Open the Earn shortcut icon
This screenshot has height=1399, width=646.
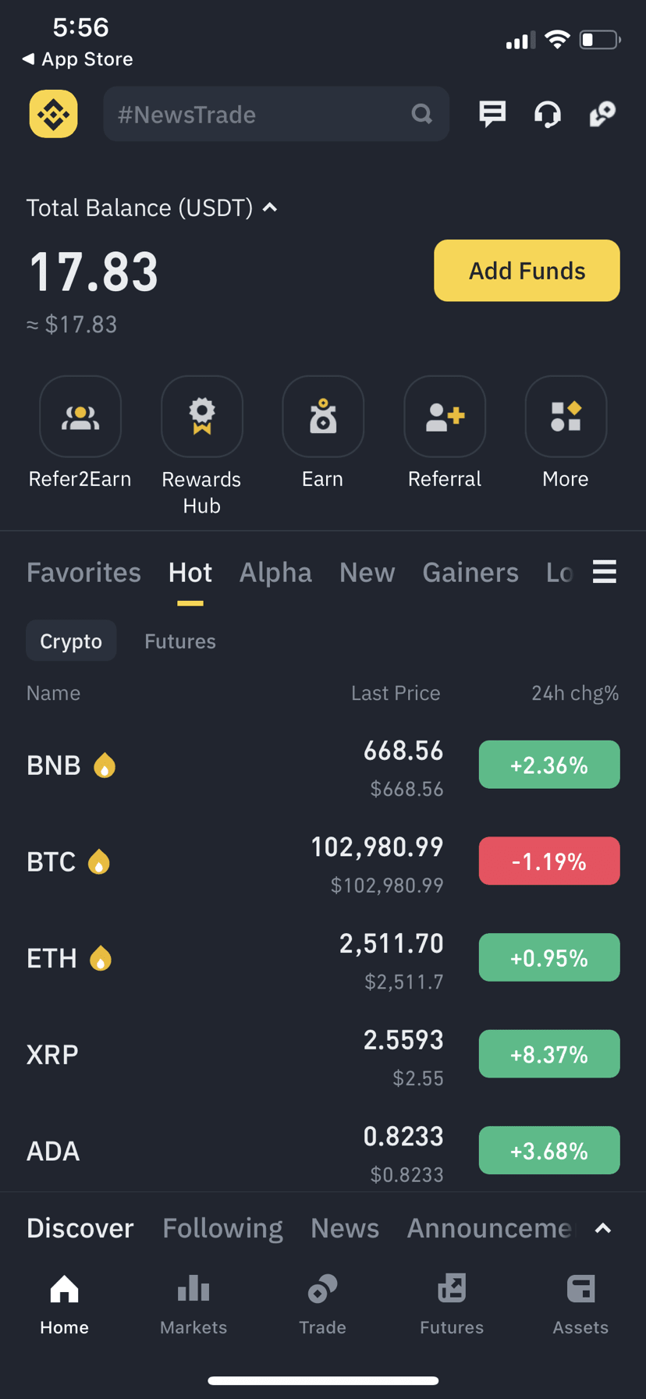tap(323, 417)
